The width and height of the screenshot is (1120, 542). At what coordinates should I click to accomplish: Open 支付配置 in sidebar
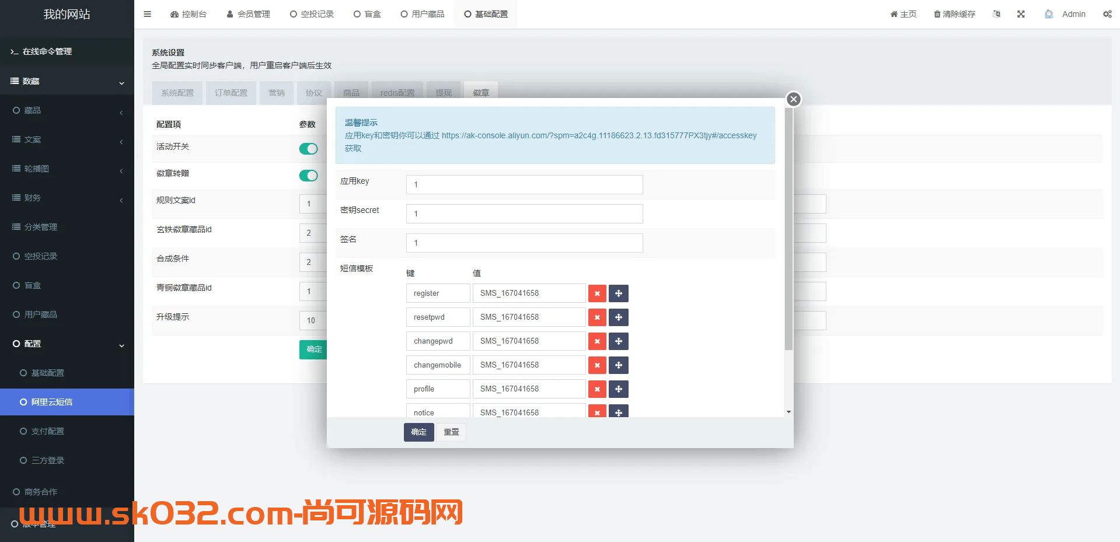[67, 431]
